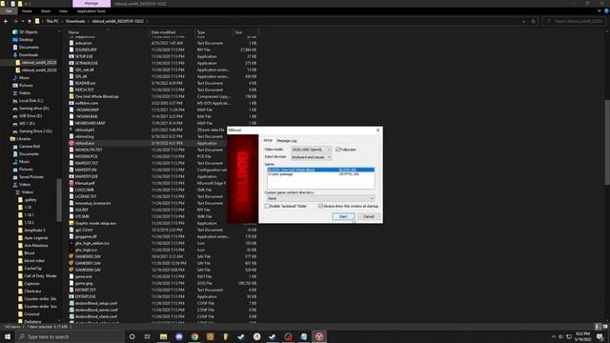Select Gaming drive (D:) in sidebar
The width and height of the screenshot is (610, 343).
tap(33, 109)
